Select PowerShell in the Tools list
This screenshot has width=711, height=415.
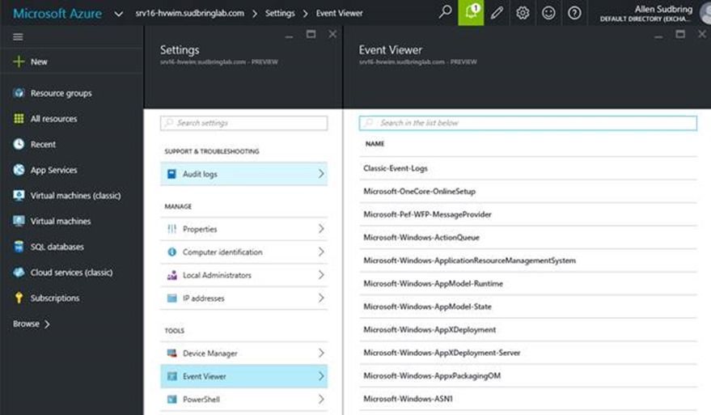click(x=243, y=400)
